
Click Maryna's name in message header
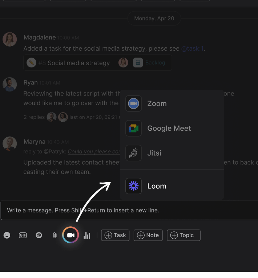(x=35, y=142)
